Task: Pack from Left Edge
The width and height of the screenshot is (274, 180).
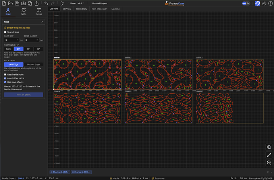Action: coord(14,64)
